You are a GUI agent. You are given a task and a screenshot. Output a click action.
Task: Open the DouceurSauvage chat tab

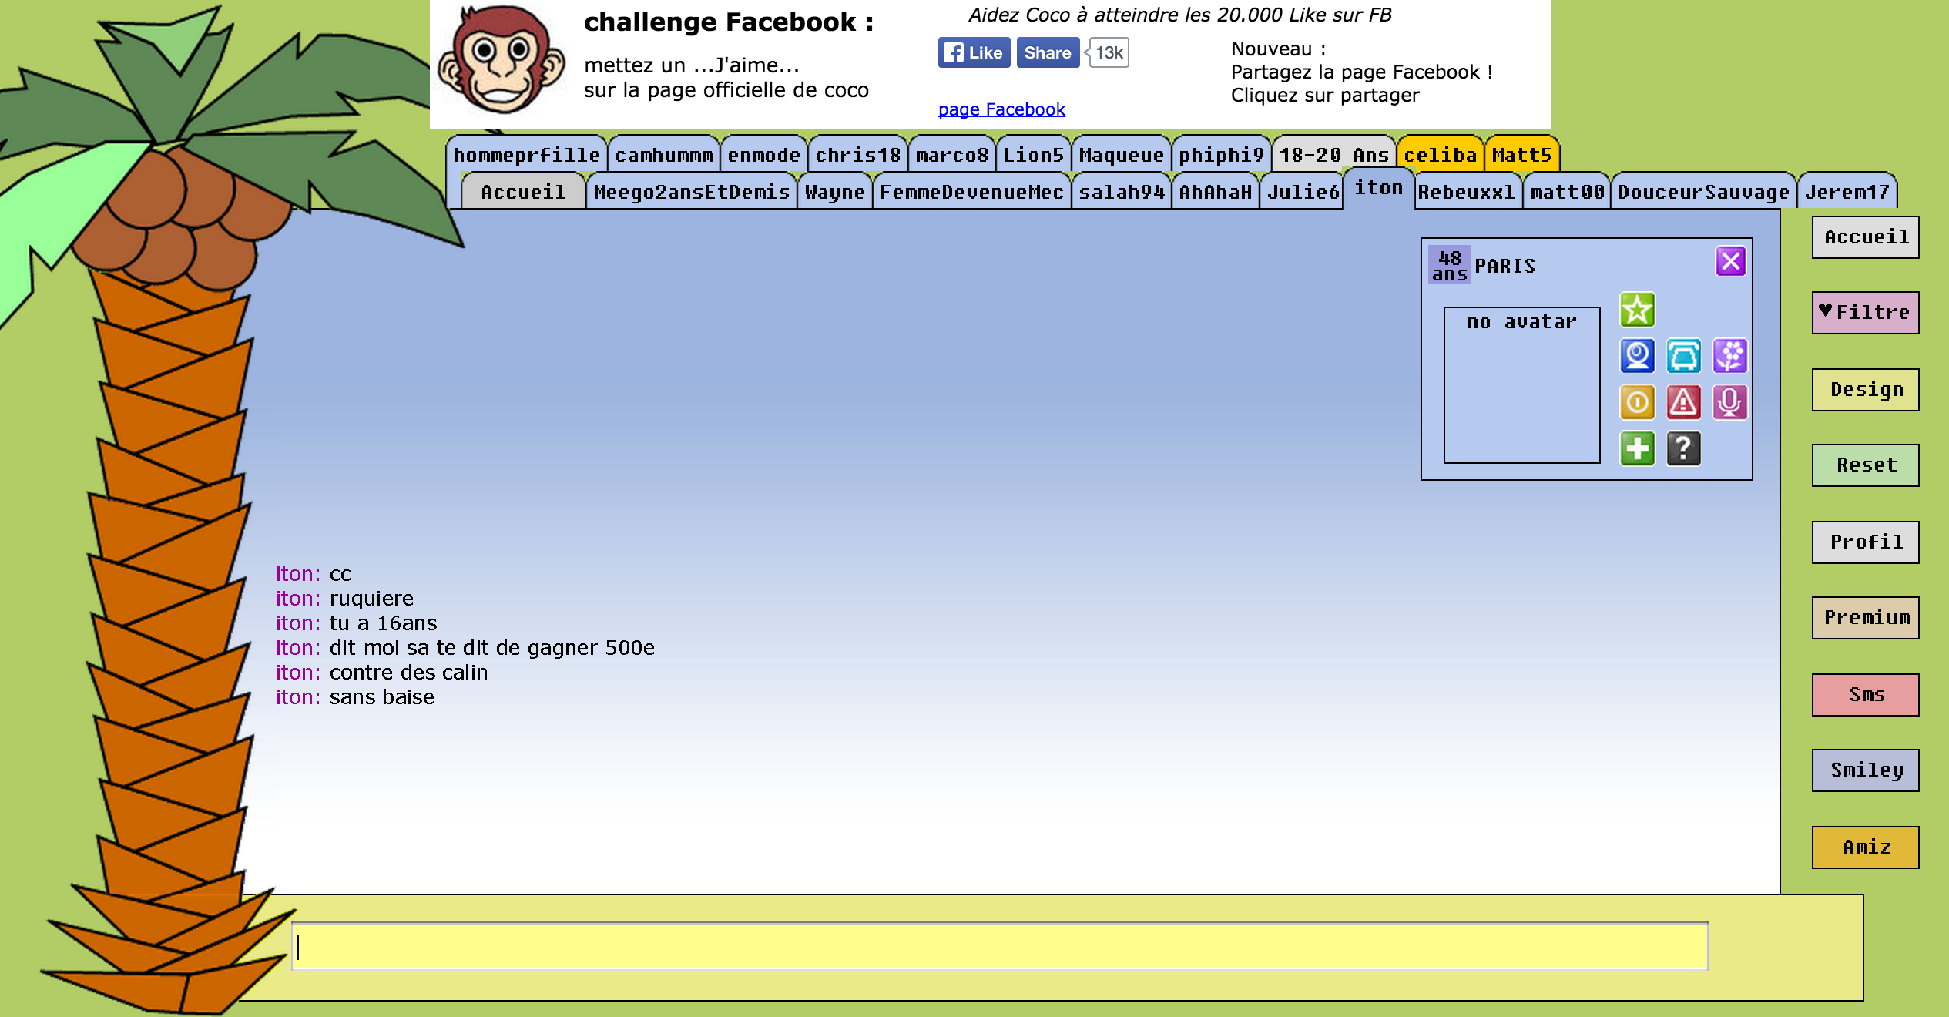click(1703, 192)
